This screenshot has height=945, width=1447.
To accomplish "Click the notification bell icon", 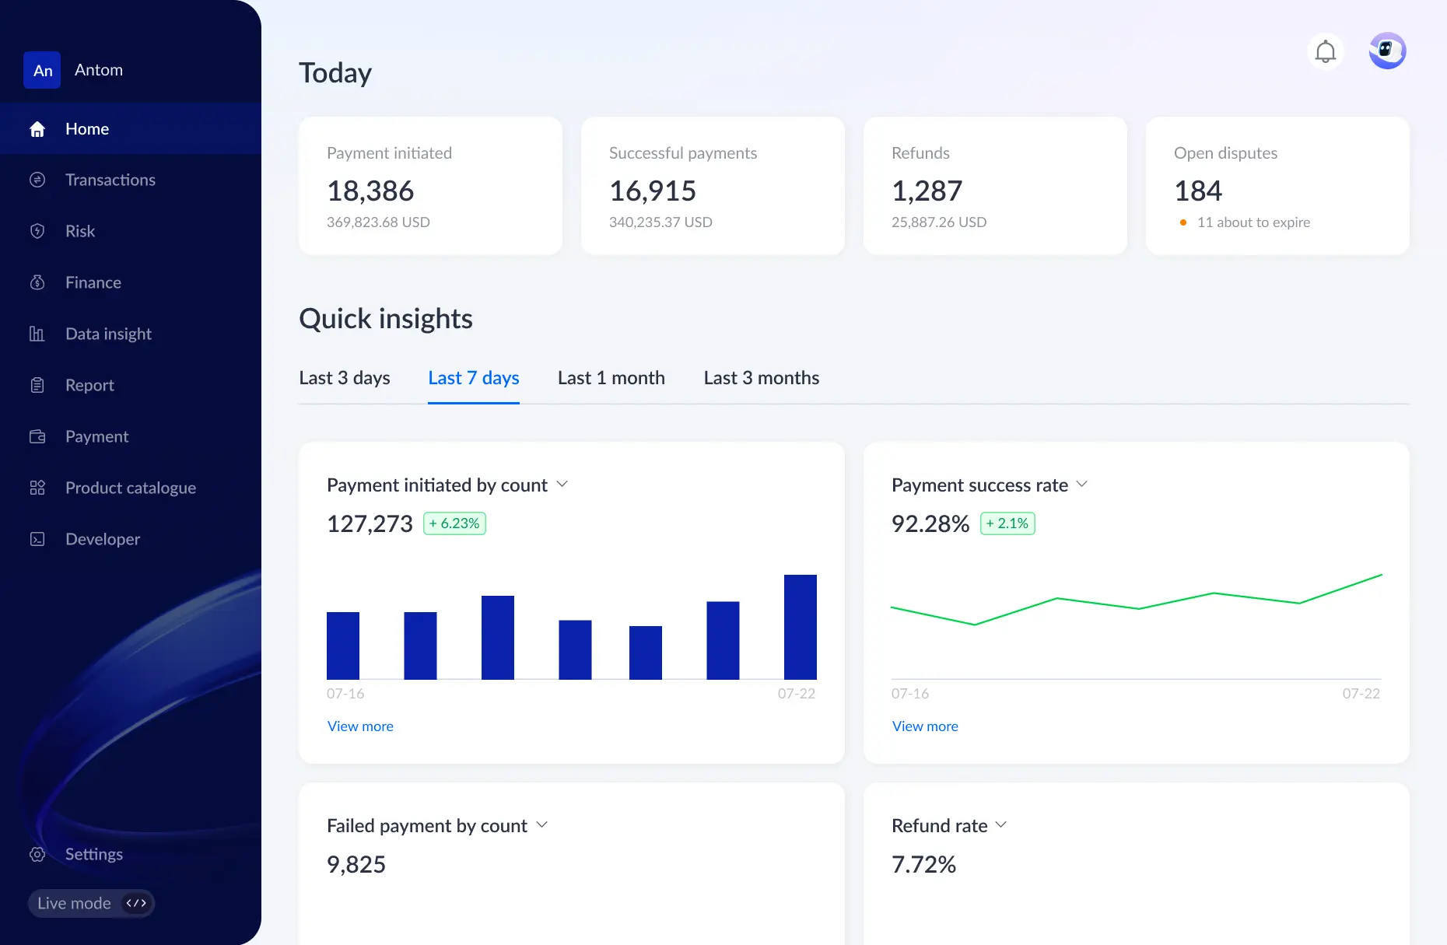I will pos(1326,51).
